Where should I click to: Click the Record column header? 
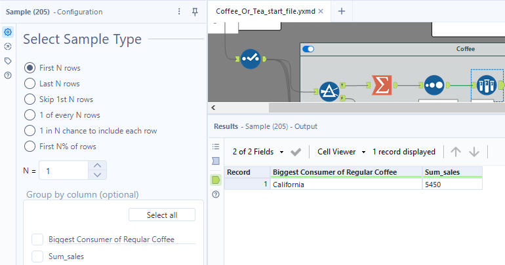click(247, 172)
